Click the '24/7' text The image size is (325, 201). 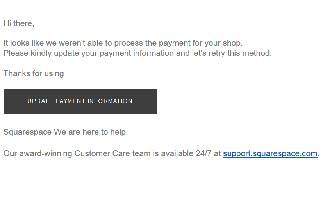coord(204,154)
